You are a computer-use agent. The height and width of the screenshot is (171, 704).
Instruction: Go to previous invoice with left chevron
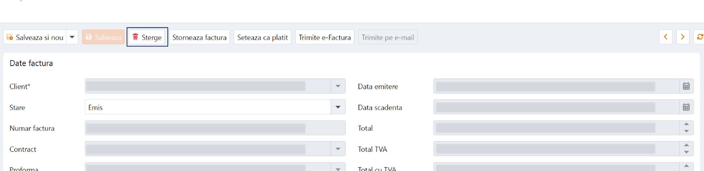666,37
